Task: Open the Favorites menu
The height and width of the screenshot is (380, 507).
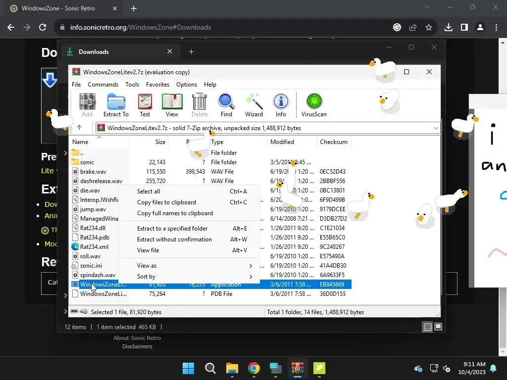Action: [157, 84]
